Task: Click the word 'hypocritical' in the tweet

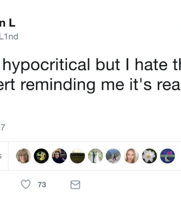Action: [47, 65]
